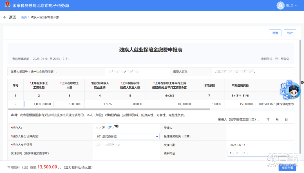This screenshot has width=304, height=173.
Task: Click column header 本期应纳费额
Action: pyautogui.click(x=240, y=85)
